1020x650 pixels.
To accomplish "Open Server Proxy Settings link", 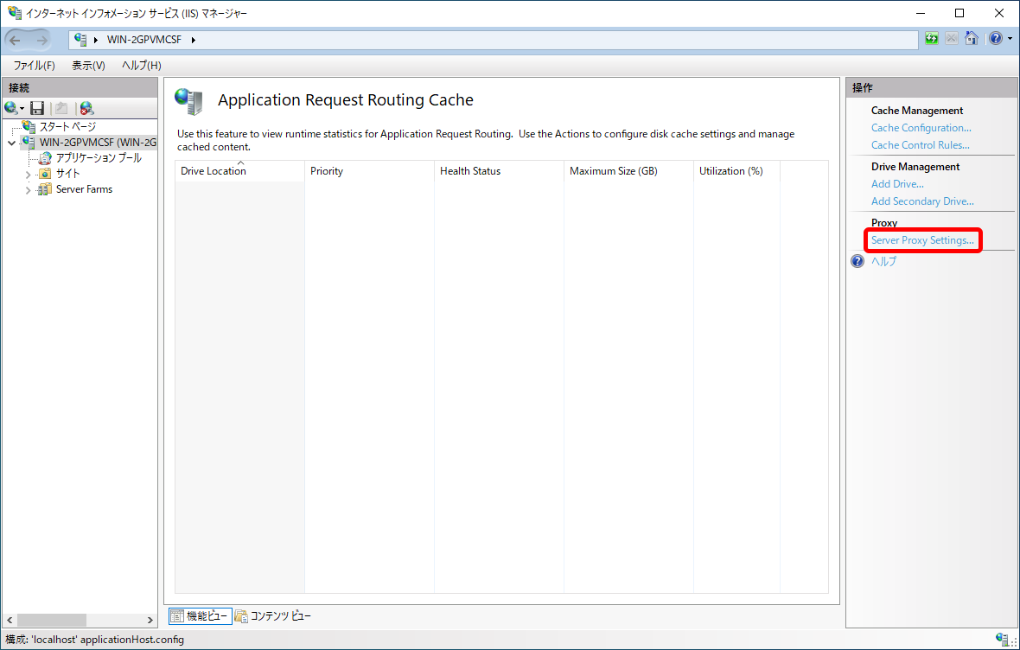I will (x=922, y=240).
